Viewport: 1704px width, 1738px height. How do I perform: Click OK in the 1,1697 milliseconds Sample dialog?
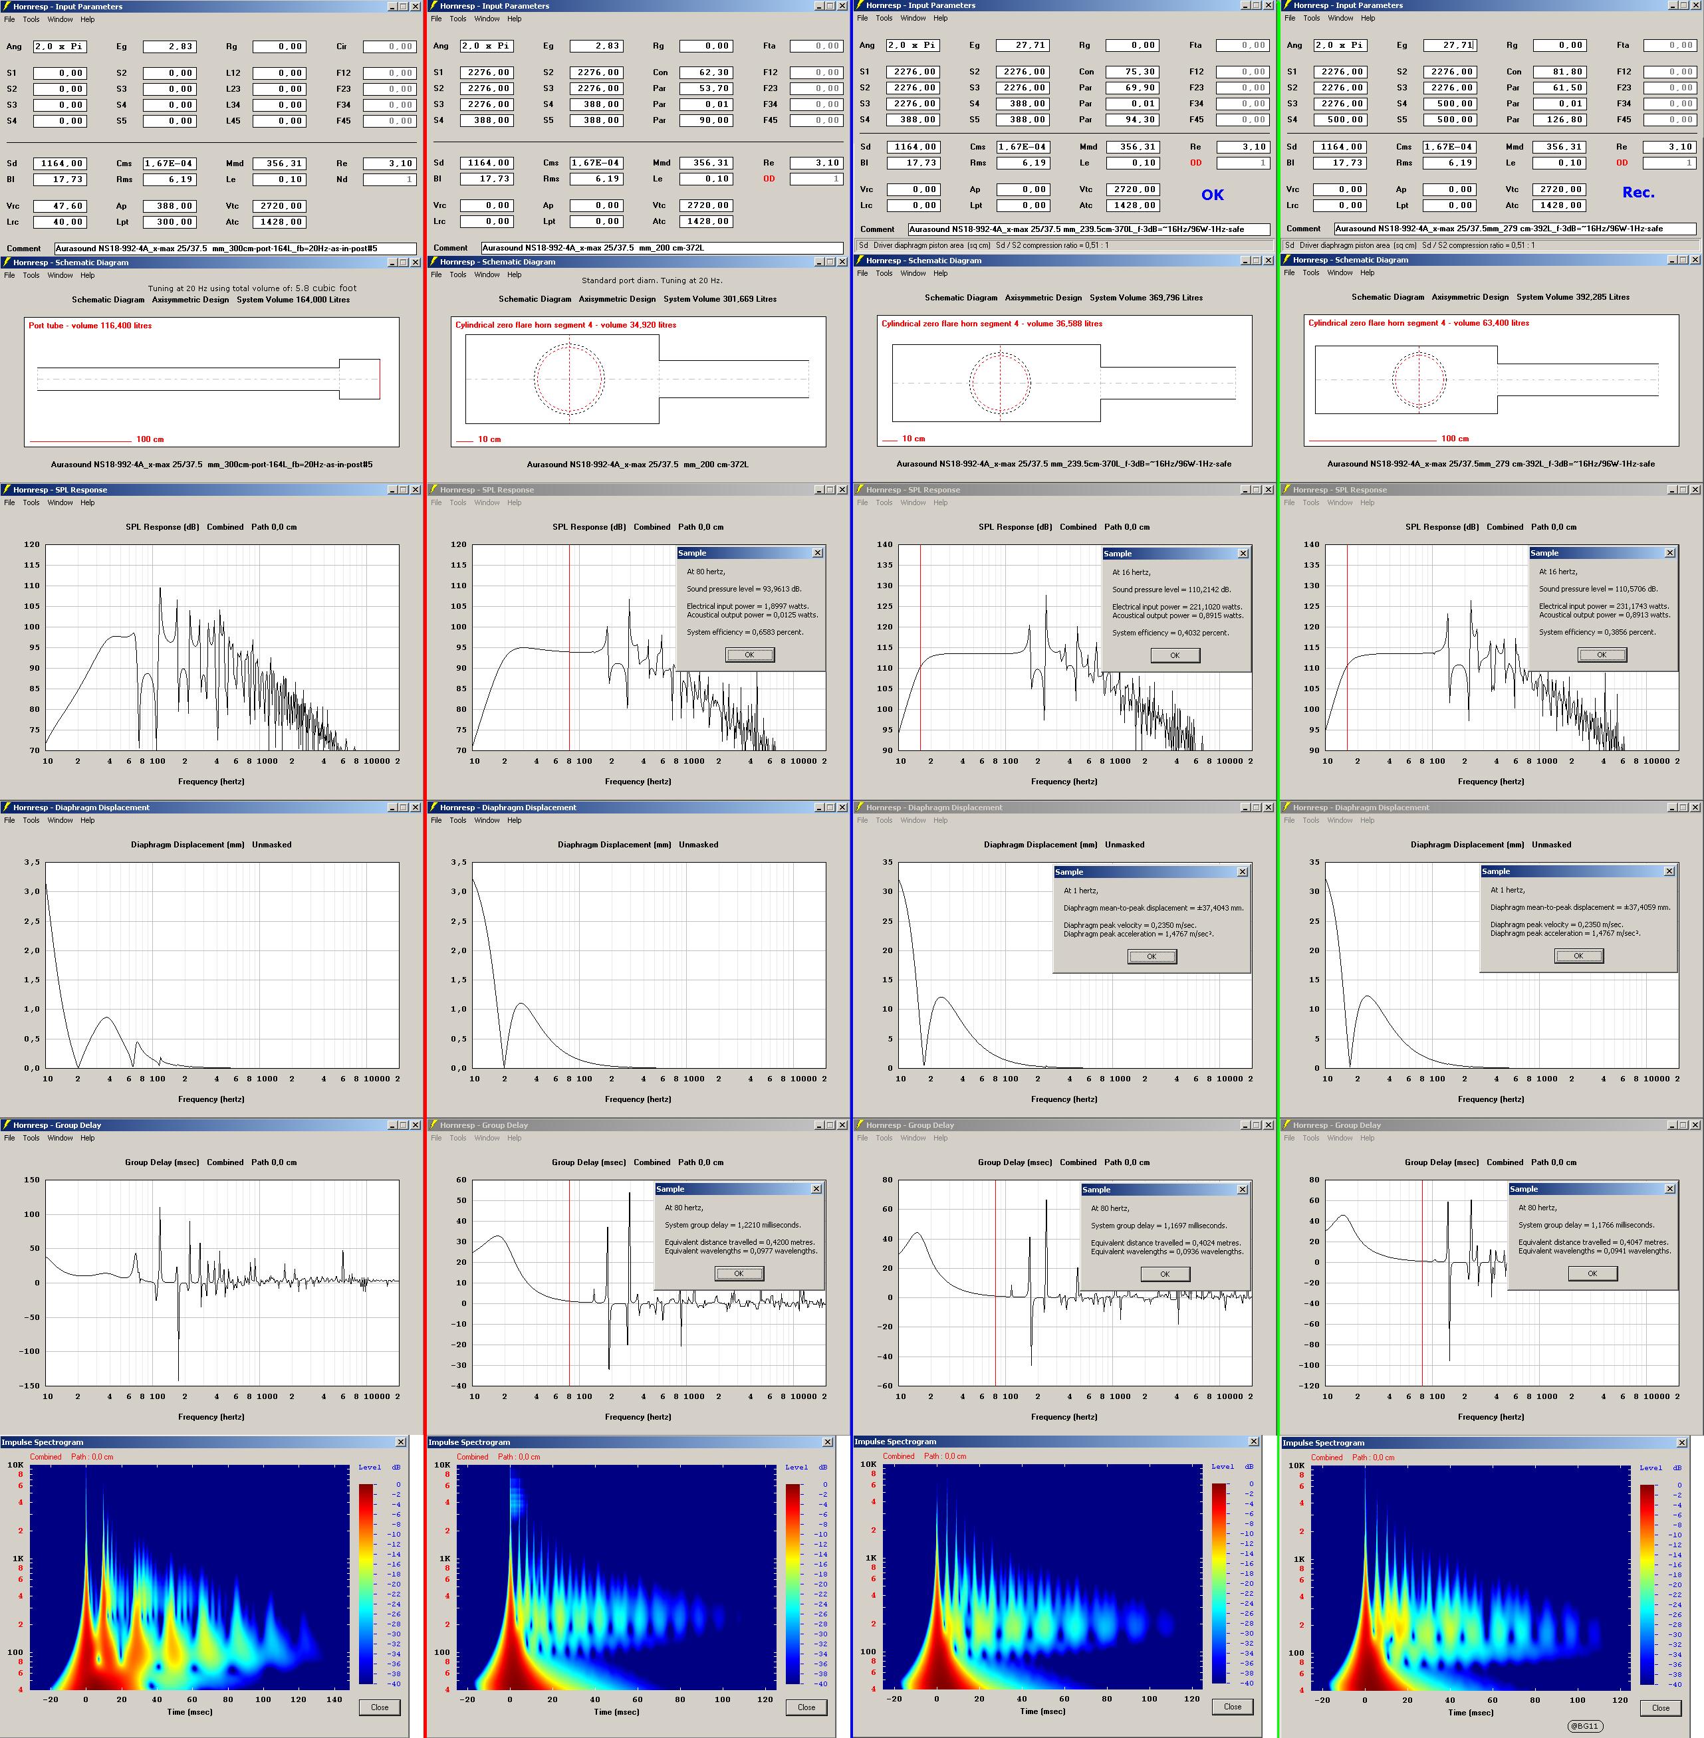coord(1164,1274)
